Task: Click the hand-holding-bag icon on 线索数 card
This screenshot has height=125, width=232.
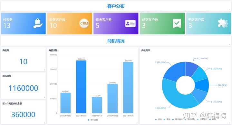Action: pyautogui.click(x=38, y=24)
